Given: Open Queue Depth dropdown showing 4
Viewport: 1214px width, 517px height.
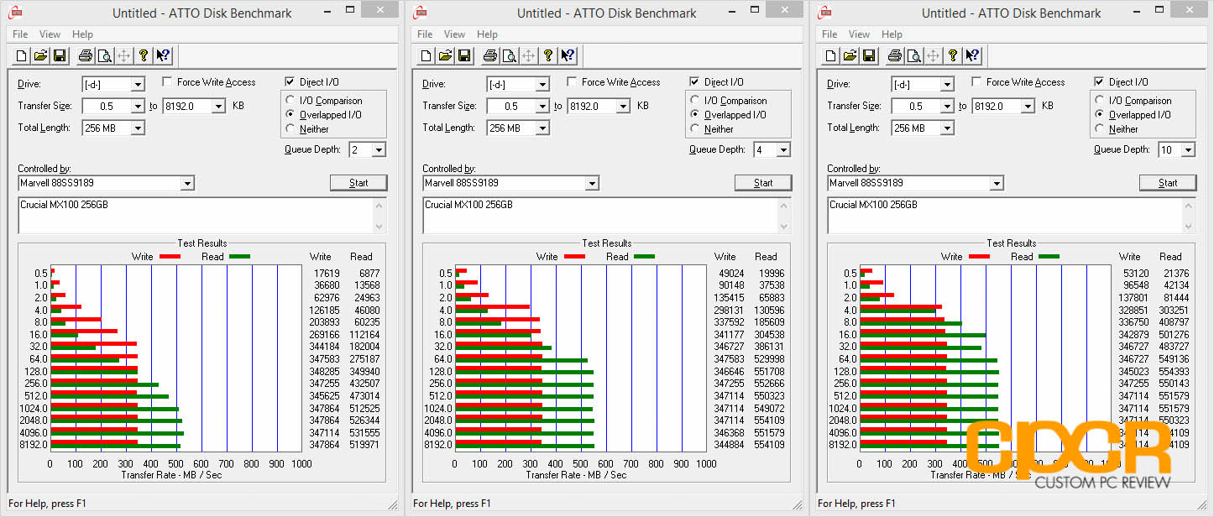Looking at the screenshot, I should click(x=783, y=150).
